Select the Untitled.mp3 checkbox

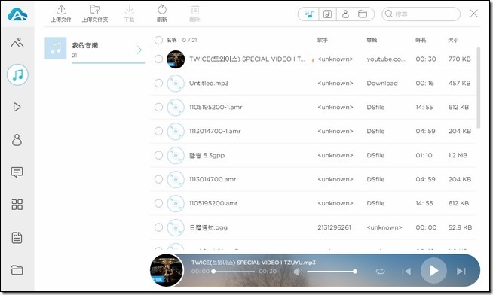point(158,84)
